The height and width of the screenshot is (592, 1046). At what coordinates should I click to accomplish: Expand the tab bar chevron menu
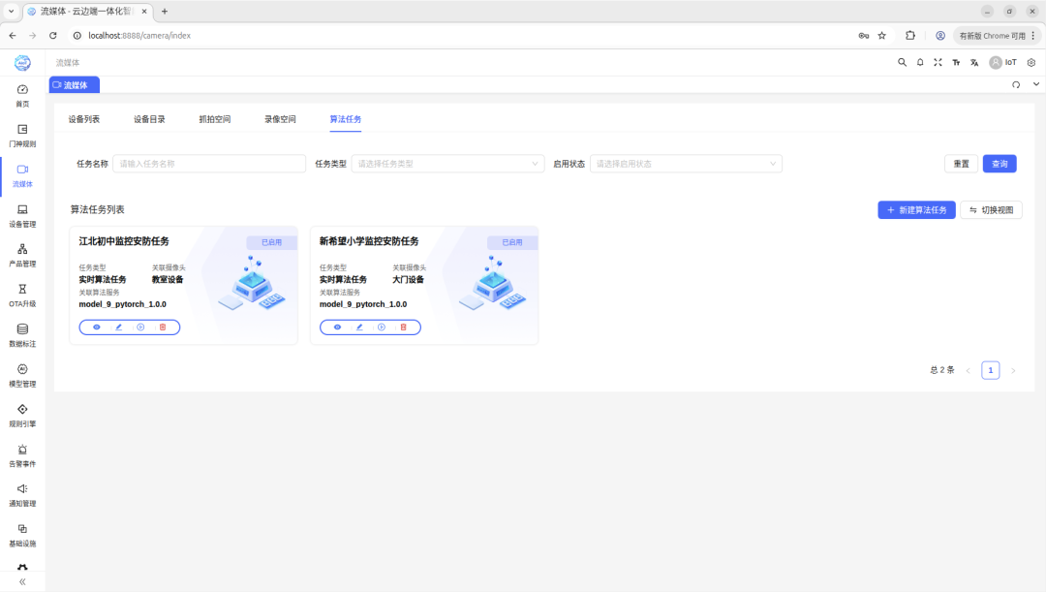[x=1035, y=84]
